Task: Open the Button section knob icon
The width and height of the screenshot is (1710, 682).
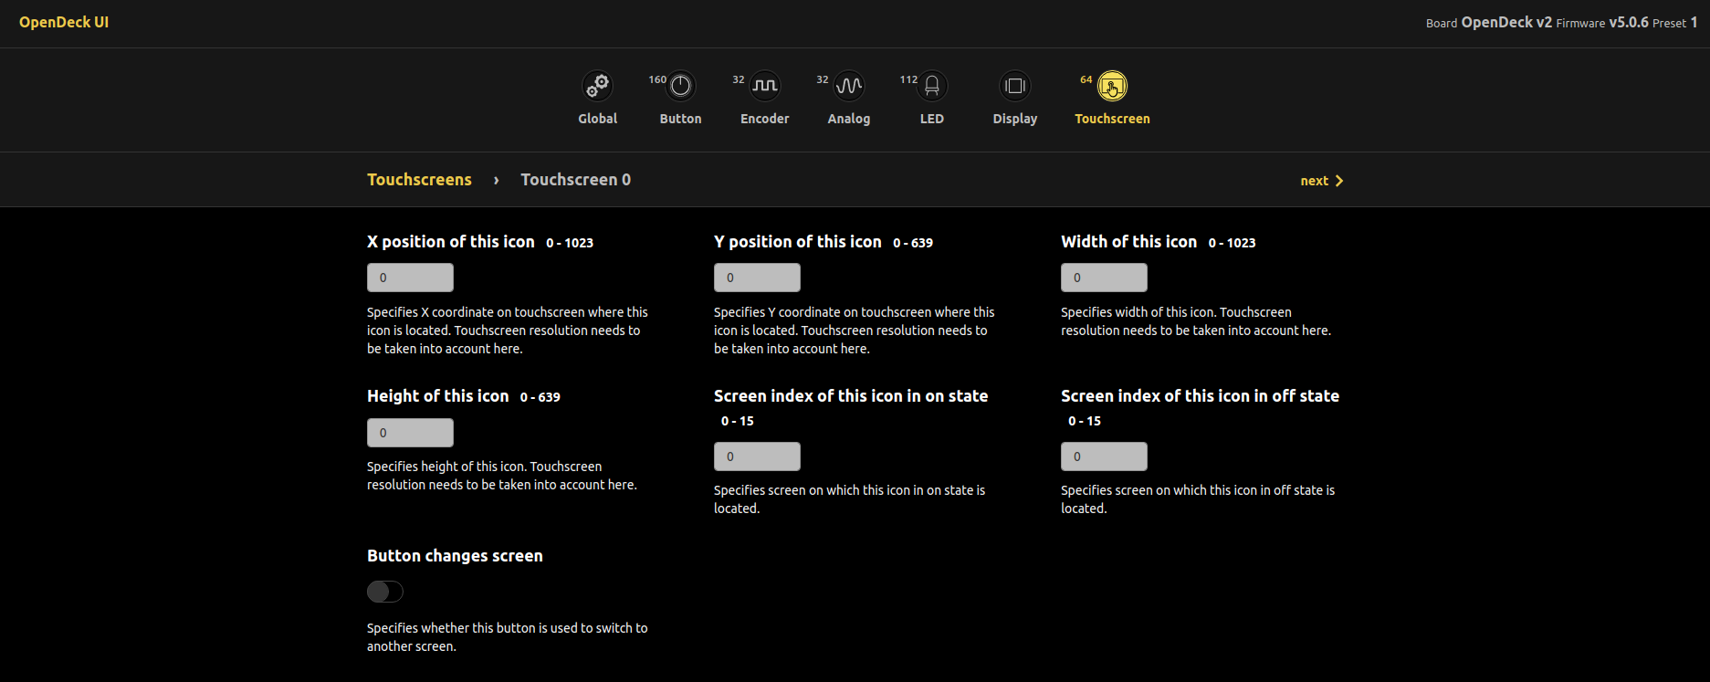Action: click(681, 86)
